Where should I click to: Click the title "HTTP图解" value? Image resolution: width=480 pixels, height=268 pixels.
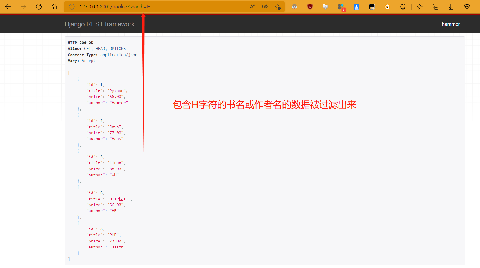point(119,199)
